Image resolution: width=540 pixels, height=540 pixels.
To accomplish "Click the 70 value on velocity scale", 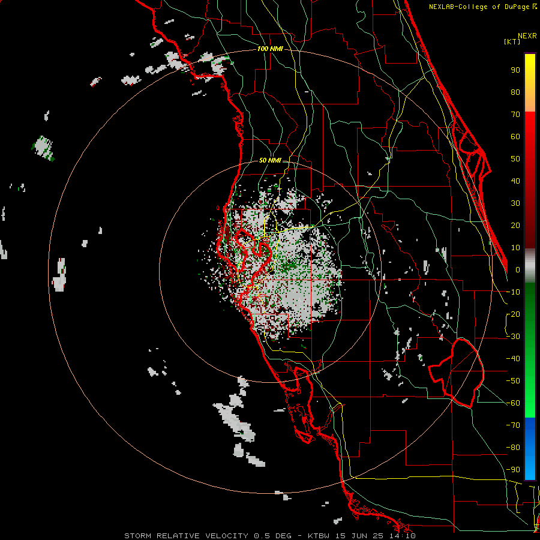I will pyautogui.click(x=515, y=115).
